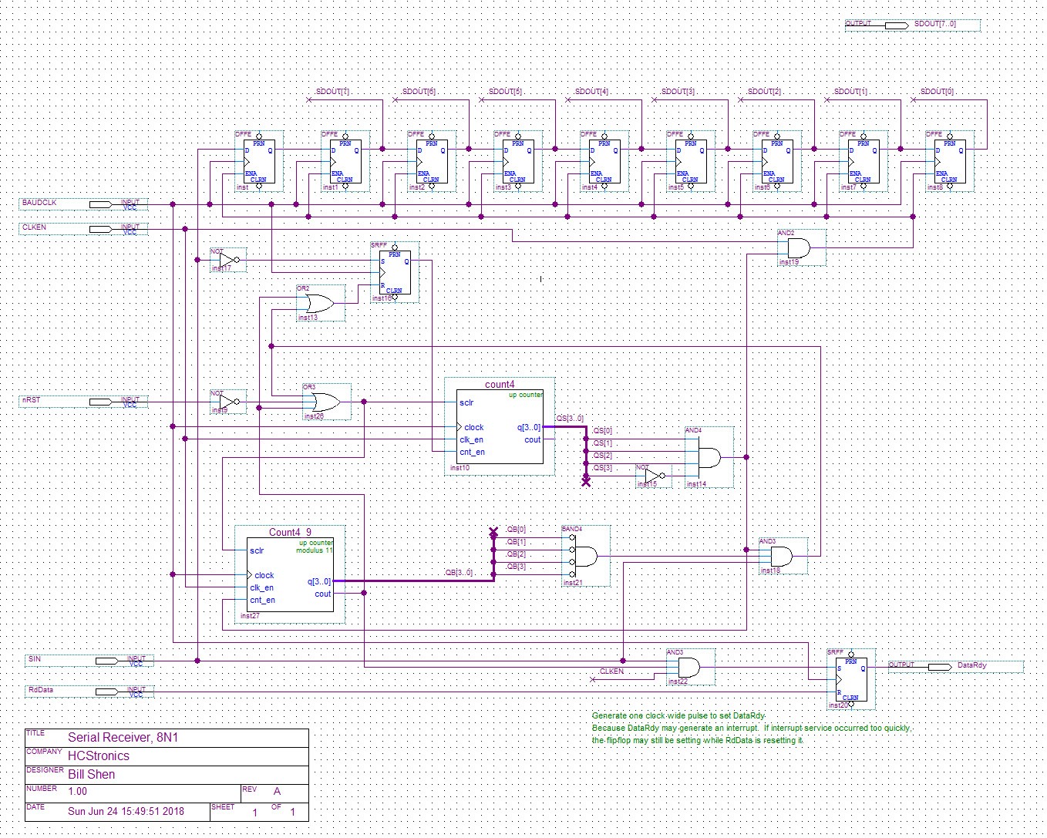Select the DataRdy output pin
The image size is (1047, 838).
coord(939,666)
